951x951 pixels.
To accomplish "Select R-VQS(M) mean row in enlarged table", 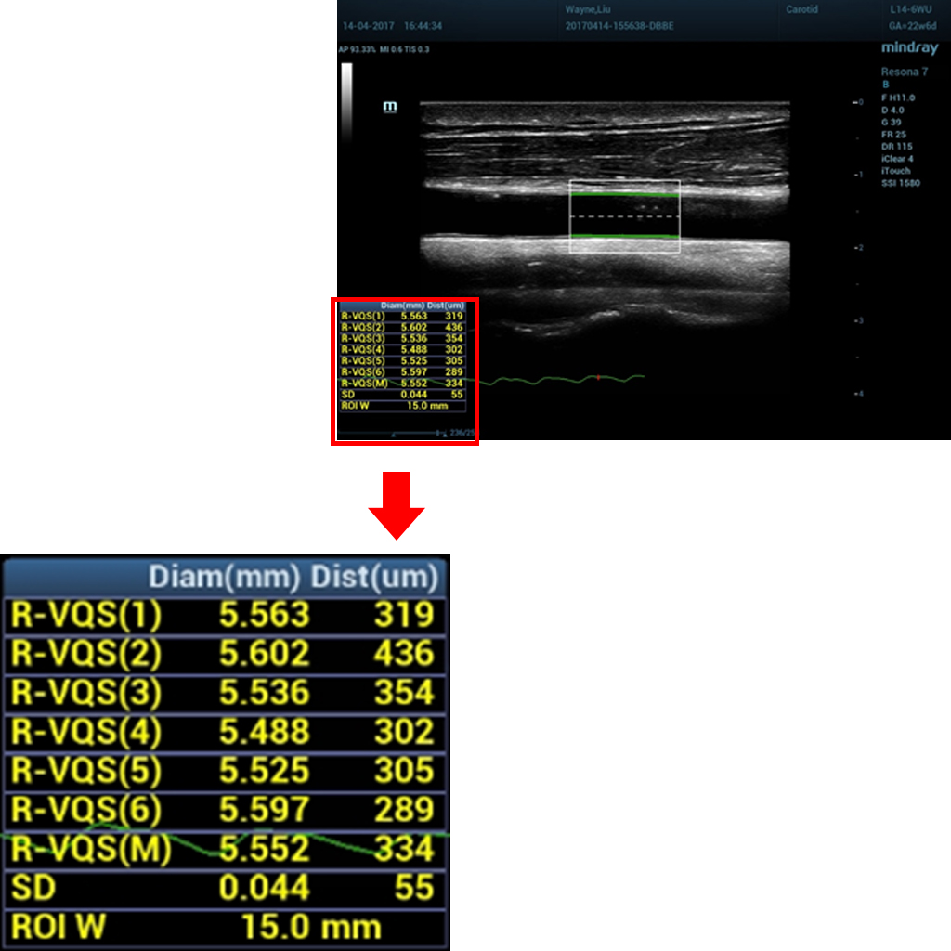I will [225, 849].
